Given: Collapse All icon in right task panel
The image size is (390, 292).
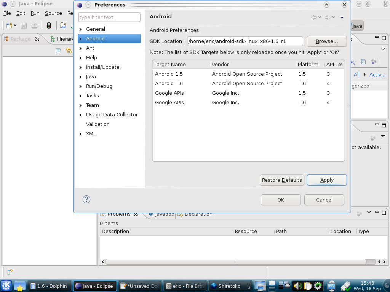Looking at the screenshot, I should click(363, 62).
